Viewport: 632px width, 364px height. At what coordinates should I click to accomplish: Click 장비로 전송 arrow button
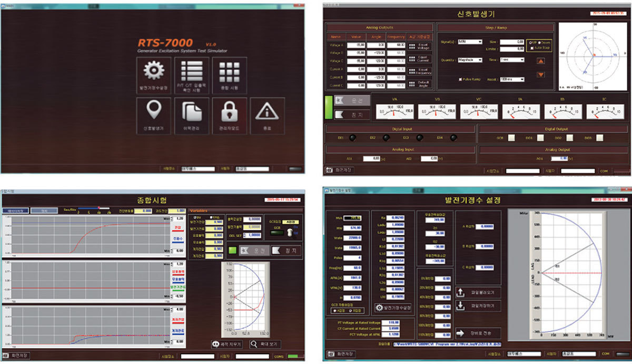coord(478,332)
